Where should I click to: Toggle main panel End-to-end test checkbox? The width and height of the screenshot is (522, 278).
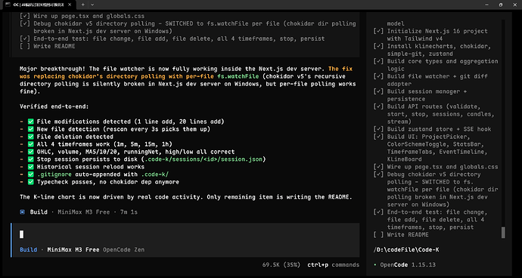[x=25, y=39]
